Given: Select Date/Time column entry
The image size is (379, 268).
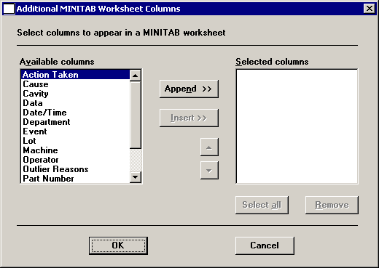Looking at the screenshot, I should 76,113.
